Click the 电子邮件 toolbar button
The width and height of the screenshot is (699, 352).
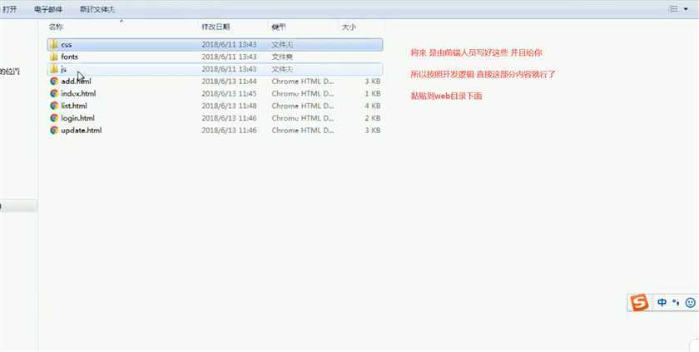(48, 9)
